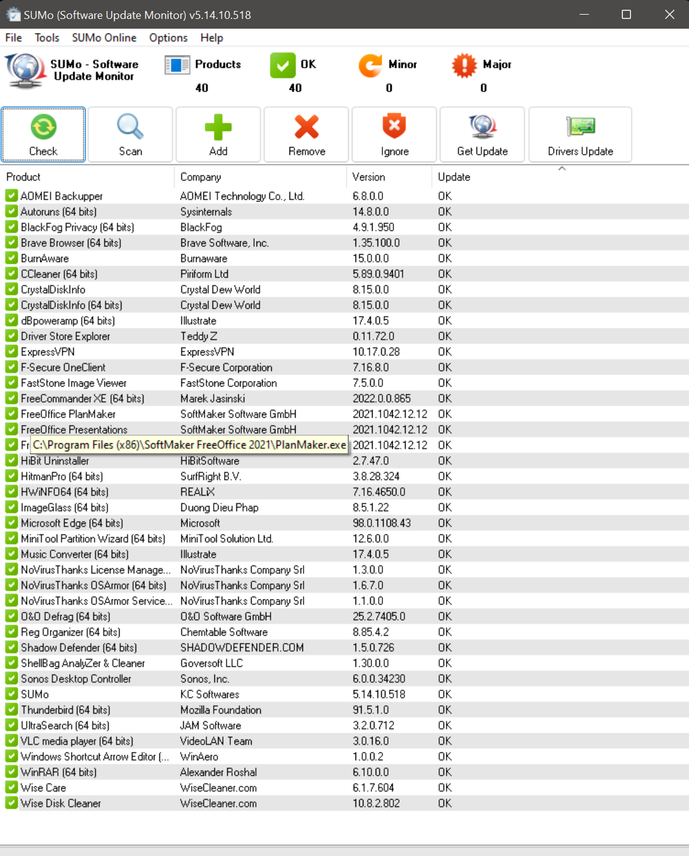The width and height of the screenshot is (689, 856).
Task: Click the Piriform Ltd company cell
Action: click(x=204, y=274)
